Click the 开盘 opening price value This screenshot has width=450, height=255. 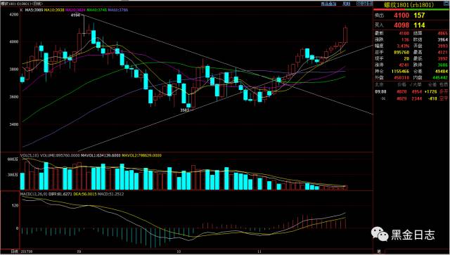click(442, 46)
